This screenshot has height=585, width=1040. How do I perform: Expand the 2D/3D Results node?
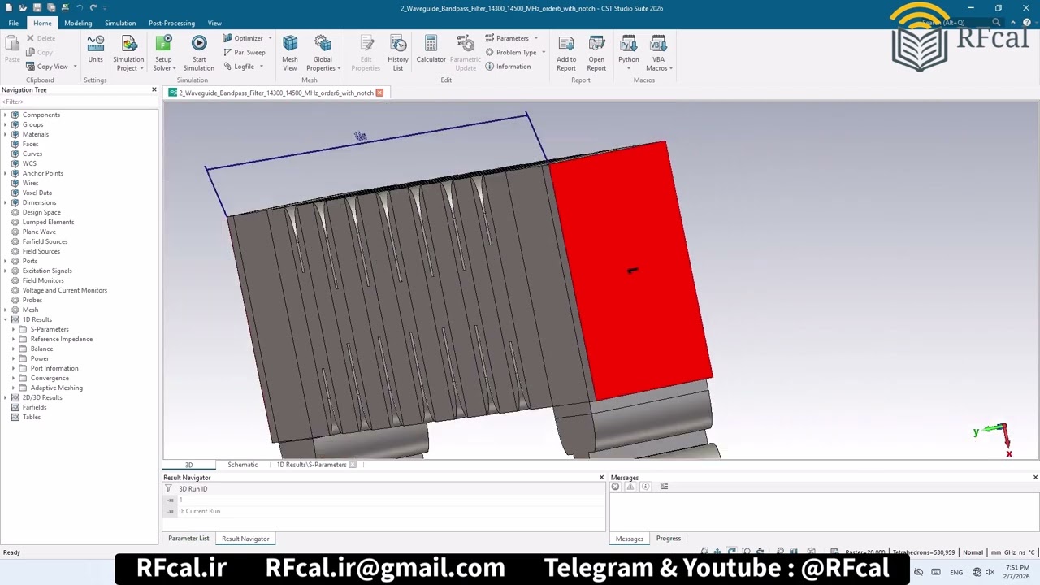[x=6, y=397]
